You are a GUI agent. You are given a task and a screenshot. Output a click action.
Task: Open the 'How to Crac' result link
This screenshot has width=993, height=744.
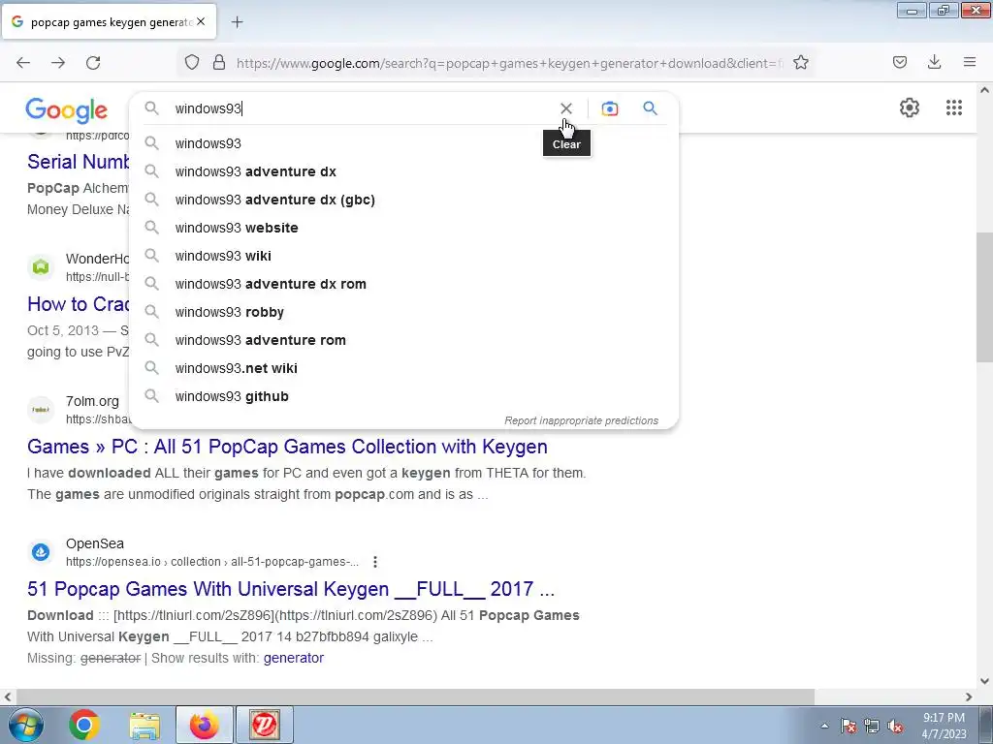(x=78, y=304)
